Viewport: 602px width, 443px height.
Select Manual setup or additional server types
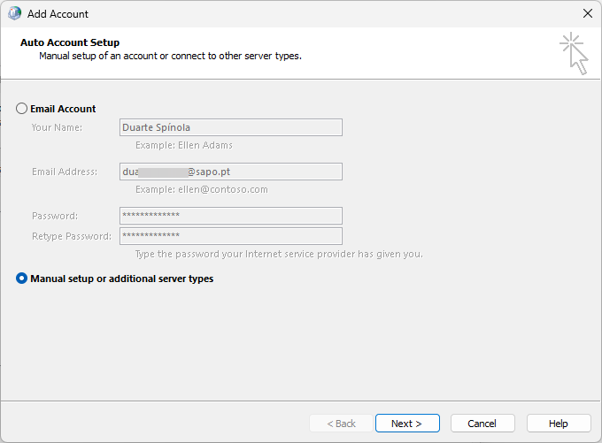(22, 279)
